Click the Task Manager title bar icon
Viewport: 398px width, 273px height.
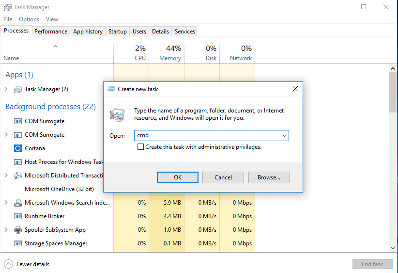point(7,7)
